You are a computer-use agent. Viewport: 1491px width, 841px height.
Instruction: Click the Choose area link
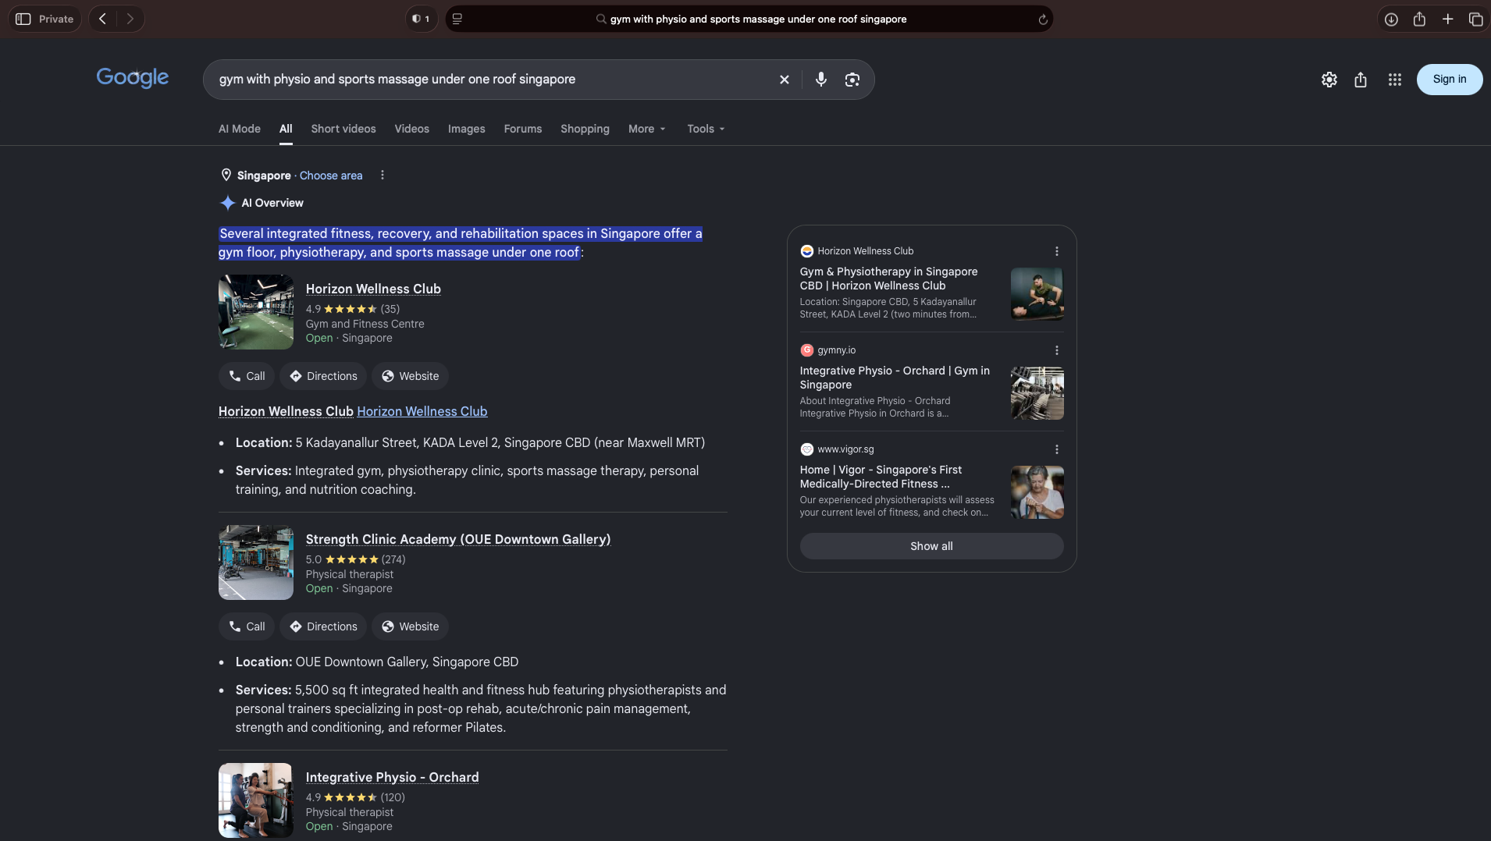[x=331, y=176]
